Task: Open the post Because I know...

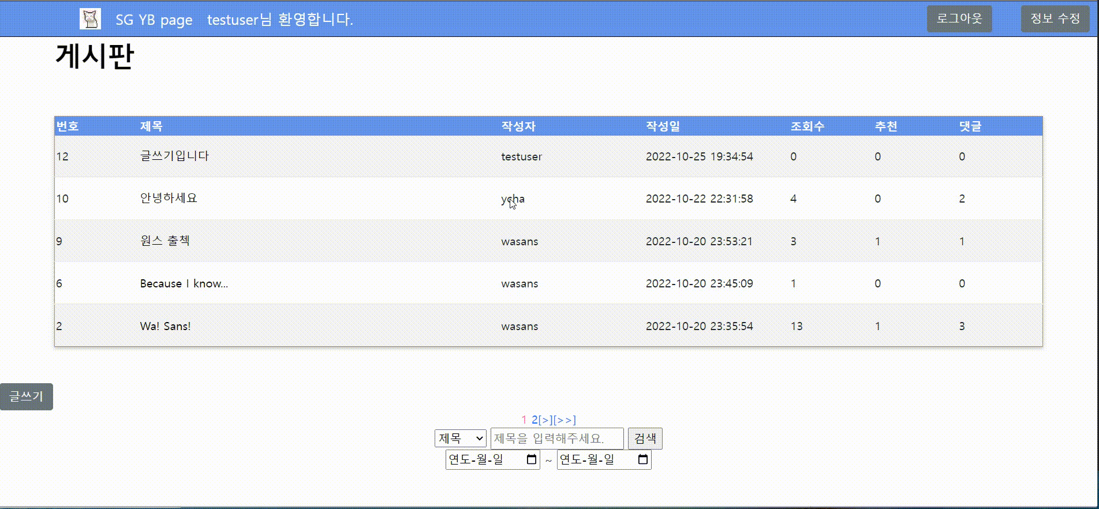Action: 184,283
